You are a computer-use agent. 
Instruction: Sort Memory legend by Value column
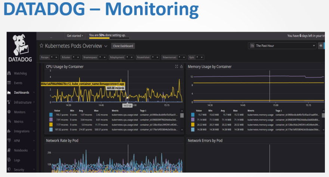click(199, 111)
